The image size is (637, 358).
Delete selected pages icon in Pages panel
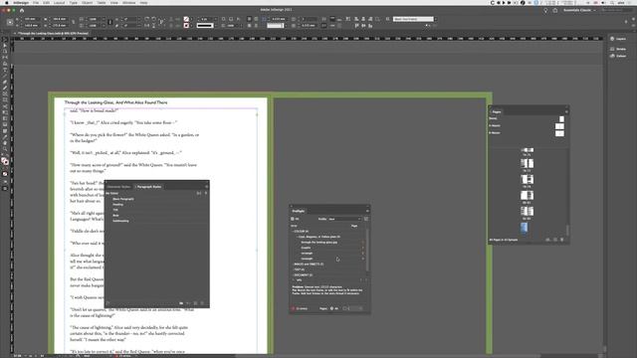coord(562,240)
